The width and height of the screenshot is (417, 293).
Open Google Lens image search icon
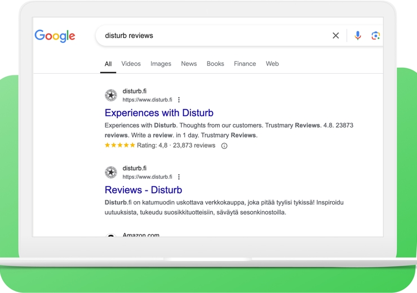(375, 35)
